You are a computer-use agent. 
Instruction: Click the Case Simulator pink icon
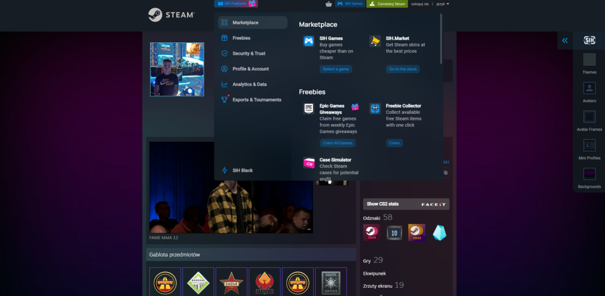pos(309,162)
